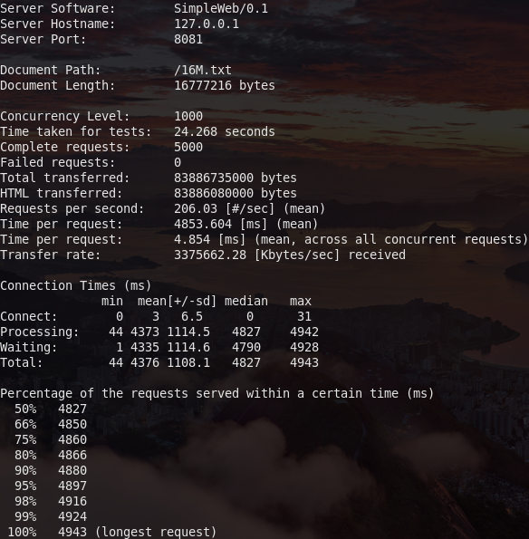
Task: Select the Document Length value 16777216 bytes
Action: pos(225,85)
